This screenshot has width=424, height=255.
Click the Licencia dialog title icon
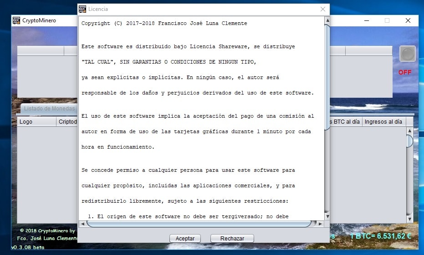(82, 9)
